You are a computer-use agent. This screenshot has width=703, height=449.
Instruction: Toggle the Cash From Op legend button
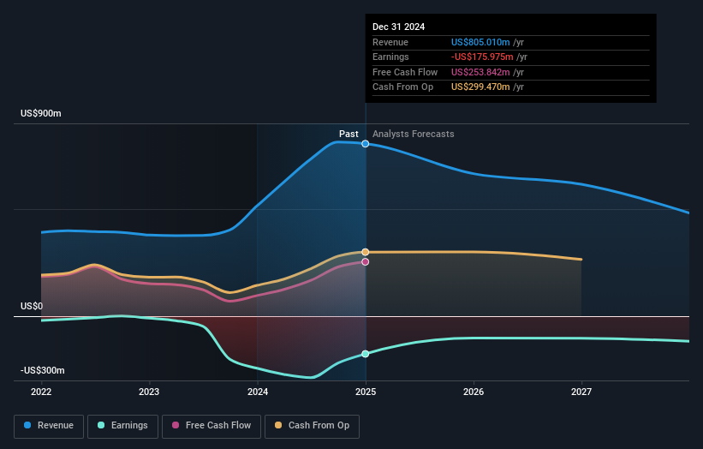pos(312,426)
